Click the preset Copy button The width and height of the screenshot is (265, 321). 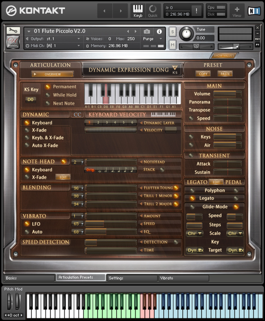[203, 74]
